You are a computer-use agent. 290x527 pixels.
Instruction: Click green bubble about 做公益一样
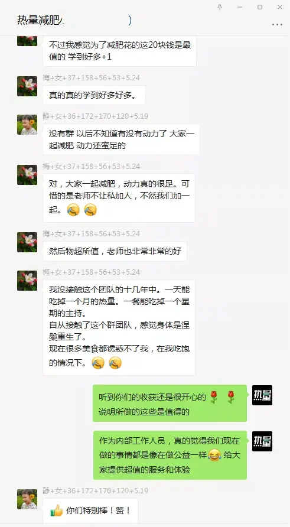[x=170, y=455]
